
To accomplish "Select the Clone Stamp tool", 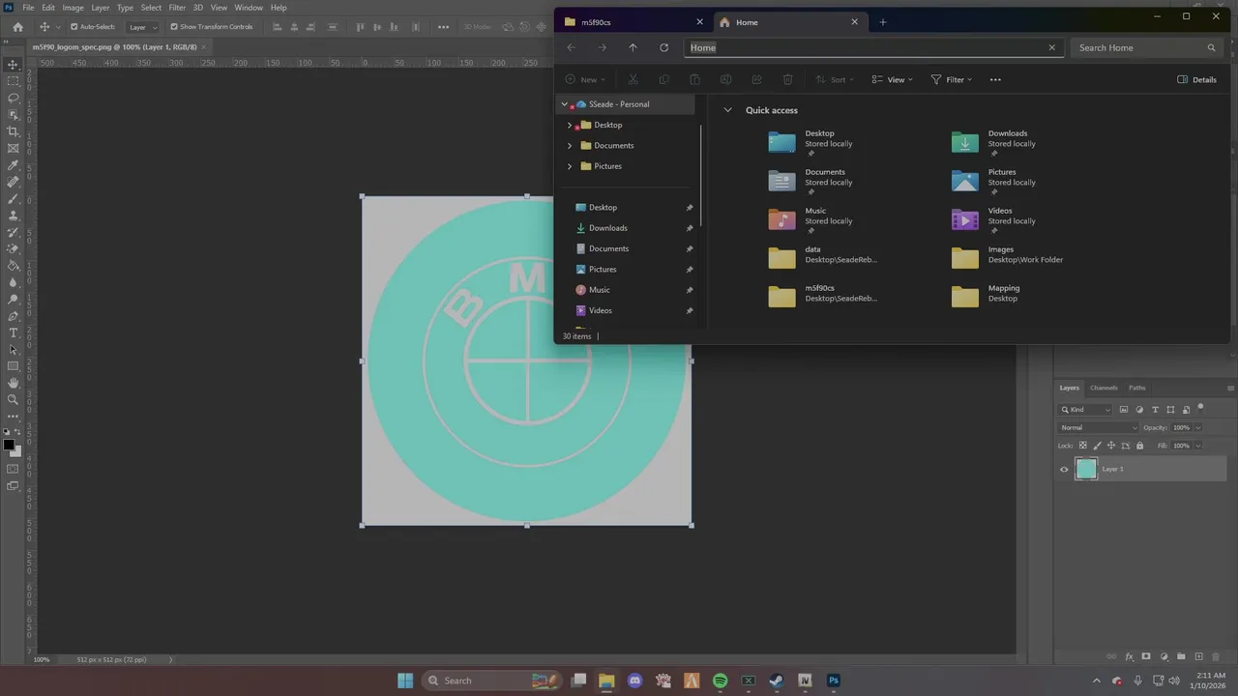I will 13,216.
